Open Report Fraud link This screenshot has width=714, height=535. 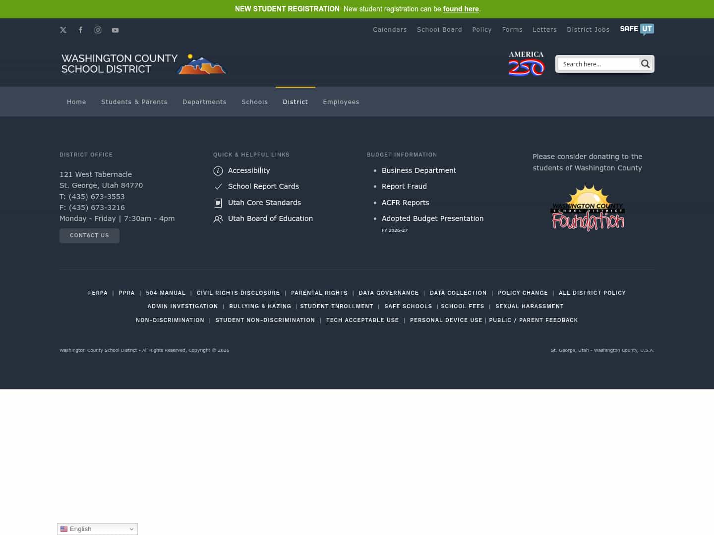pyautogui.click(x=404, y=186)
